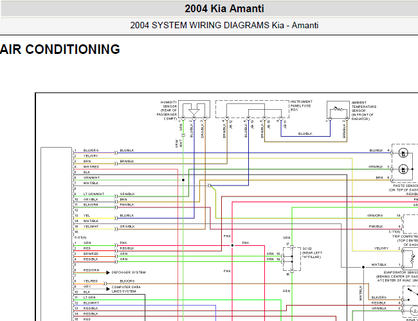
Task: Select the SC-02 splice connector box
Action: (x=292, y=259)
